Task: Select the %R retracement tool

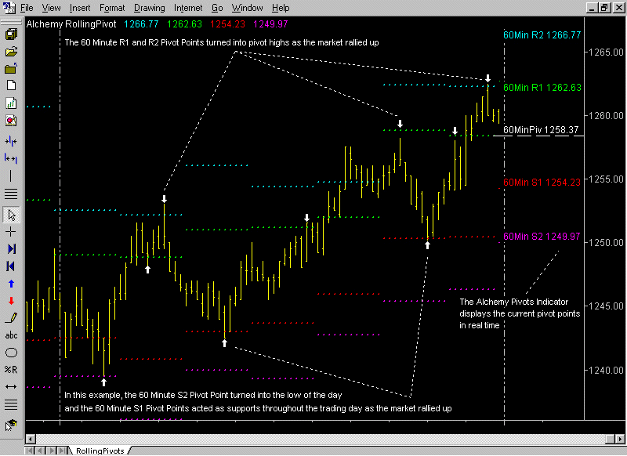Action: pyautogui.click(x=11, y=370)
